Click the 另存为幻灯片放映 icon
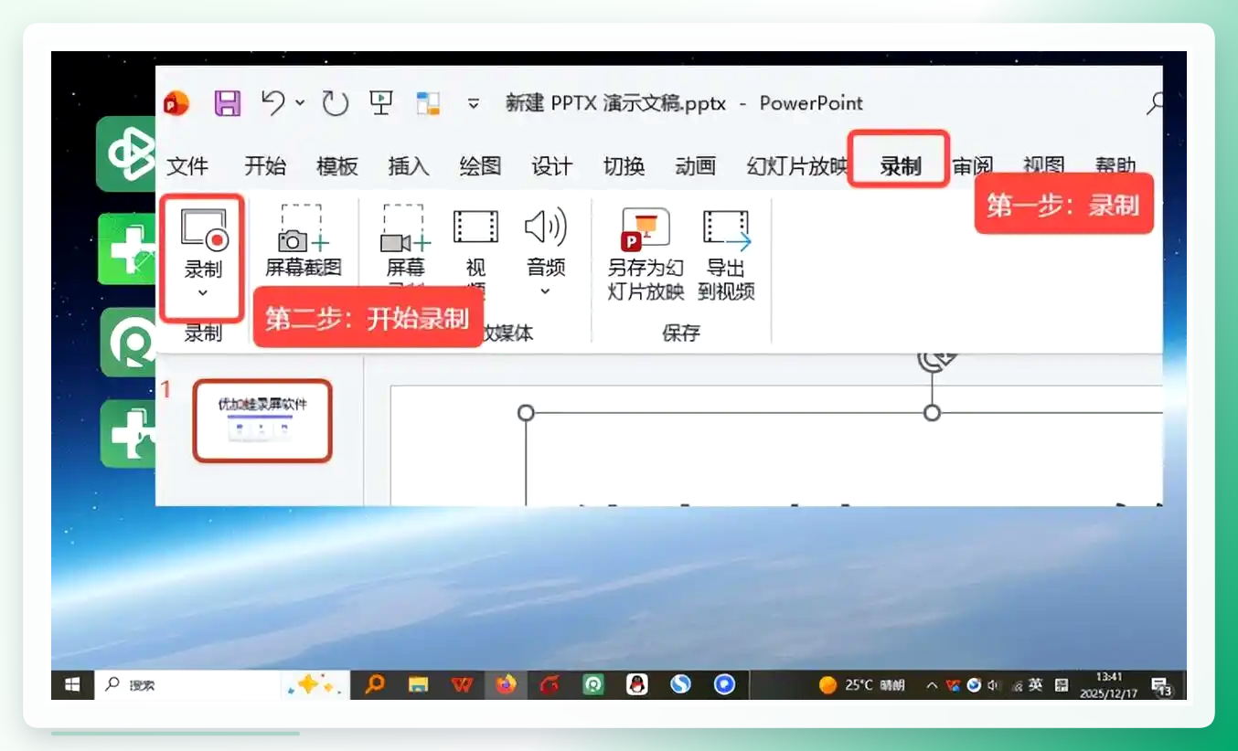The height and width of the screenshot is (751, 1238). [x=646, y=229]
